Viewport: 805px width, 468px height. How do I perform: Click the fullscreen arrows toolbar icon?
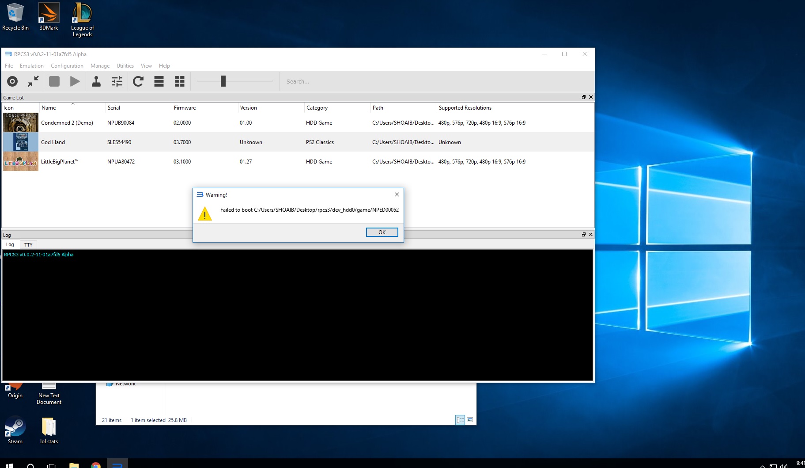(x=33, y=81)
